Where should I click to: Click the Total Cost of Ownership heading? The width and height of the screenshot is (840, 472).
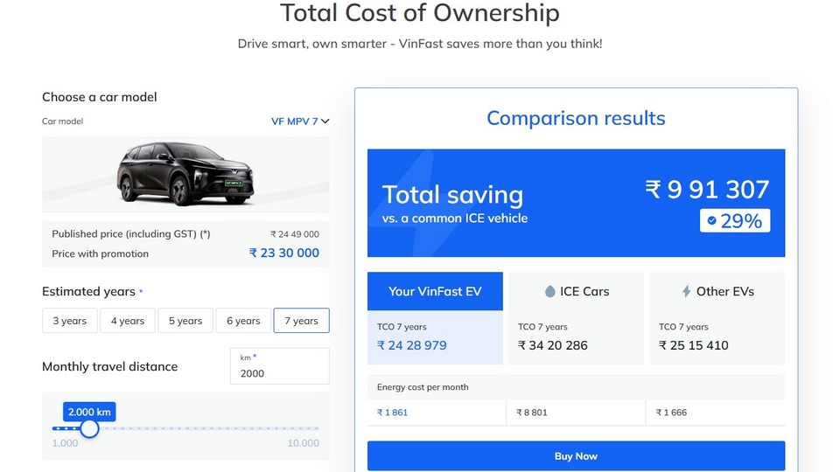(x=420, y=13)
